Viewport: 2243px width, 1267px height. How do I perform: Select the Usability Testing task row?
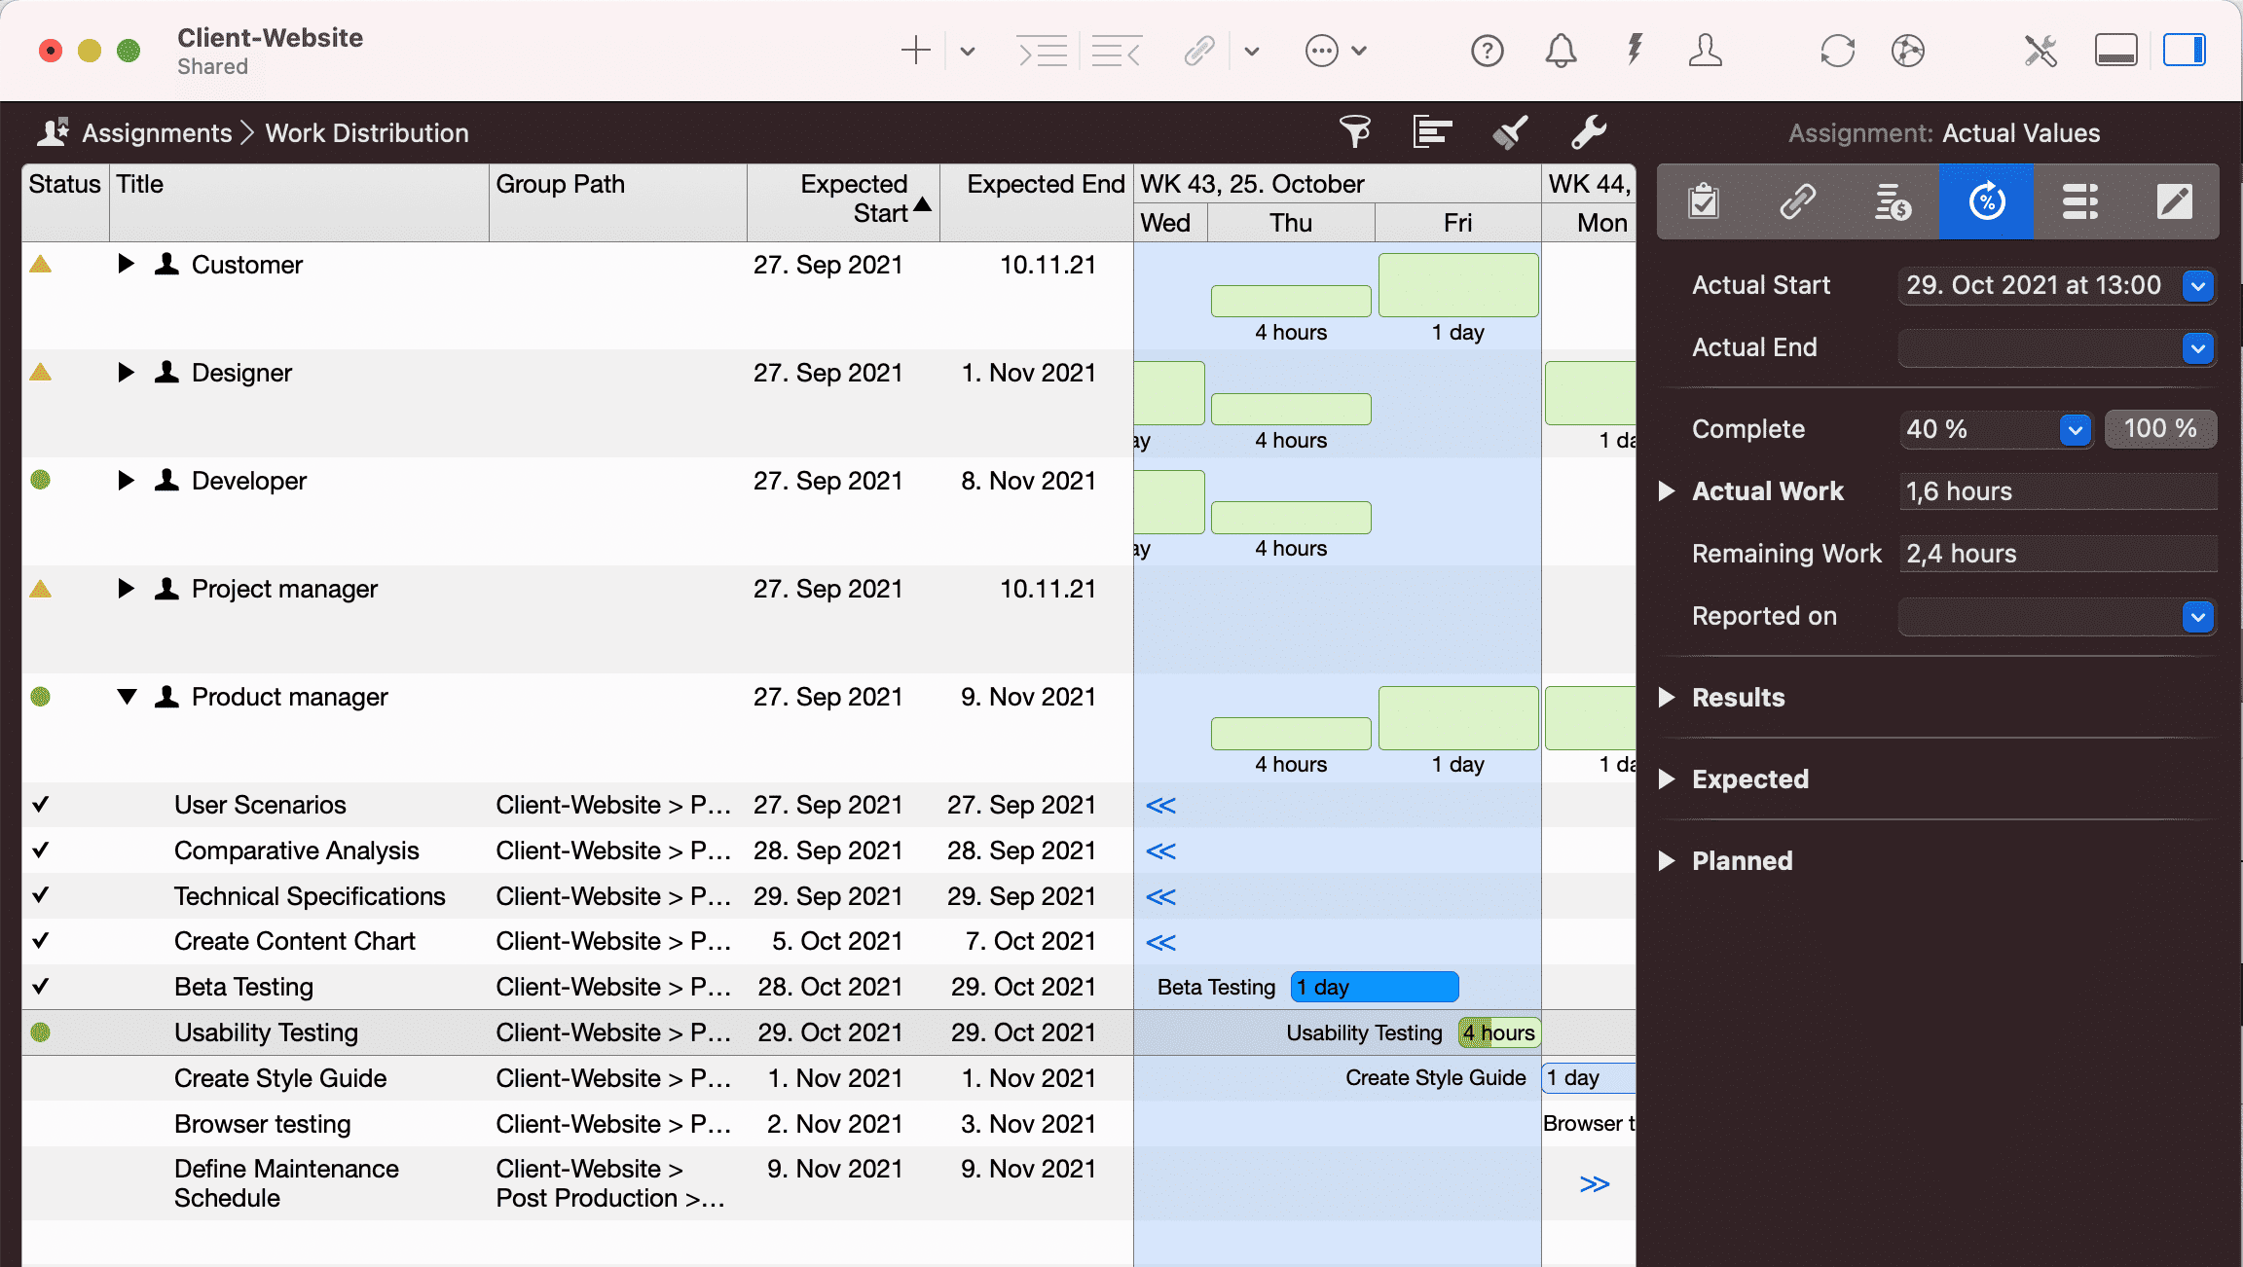pos(266,1032)
